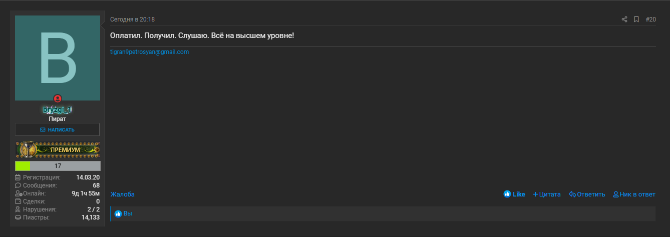Viewport: 670px width, 237px height.
Task: Insert nickname with Ник в ответ
Action: [x=634, y=194]
